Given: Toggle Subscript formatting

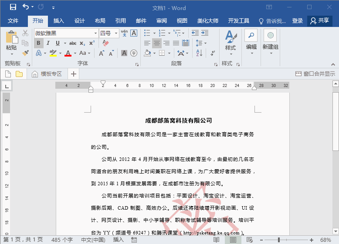Looking at the screenshot, I should click(x=82, y=43).
